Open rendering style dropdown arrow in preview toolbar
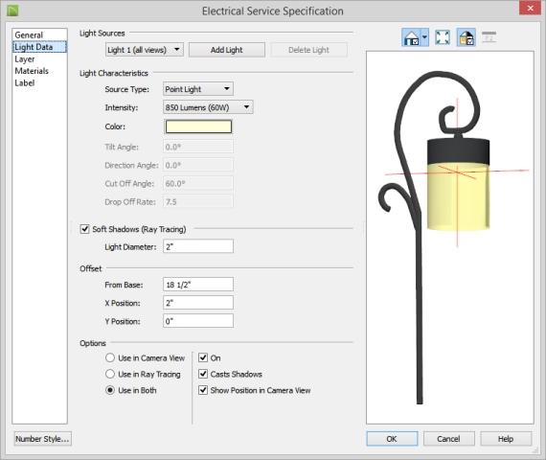Viewport: 546px width, 460px height. tap(424, 37)
